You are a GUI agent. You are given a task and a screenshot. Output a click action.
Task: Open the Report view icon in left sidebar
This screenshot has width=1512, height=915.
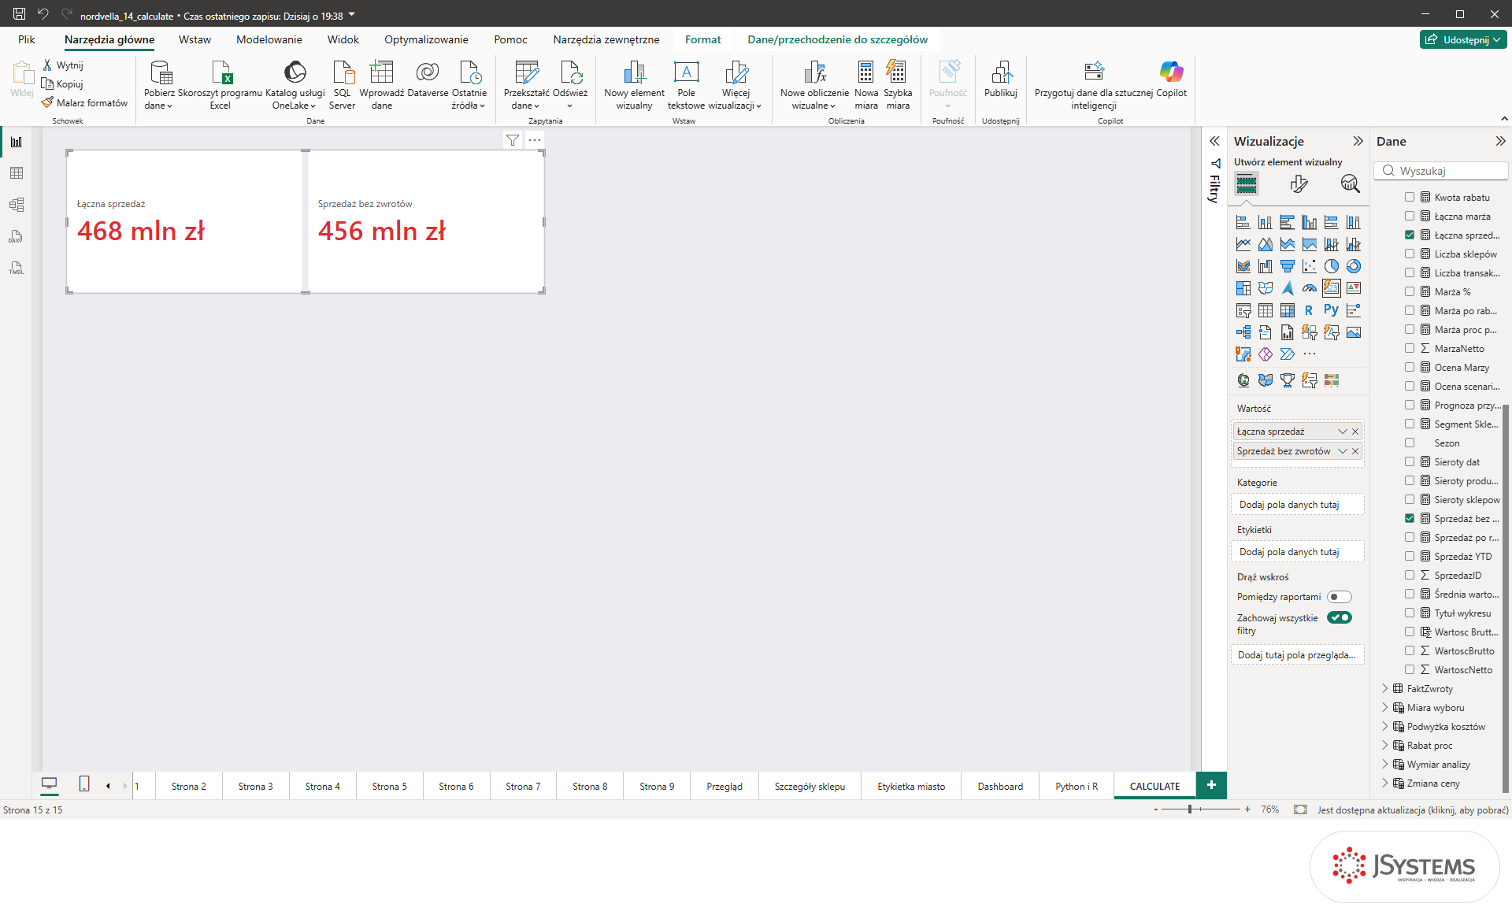[17, 142]
